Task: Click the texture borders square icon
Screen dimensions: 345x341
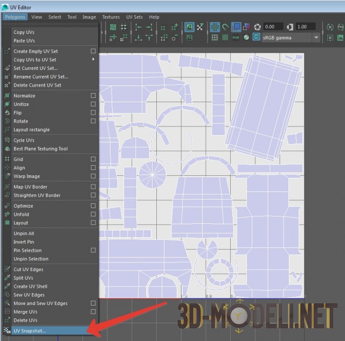Action: click(x=215, y=38)
